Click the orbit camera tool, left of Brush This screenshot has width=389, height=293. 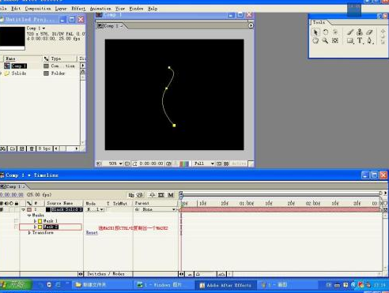pyautogui.click(x=335, y=32)
